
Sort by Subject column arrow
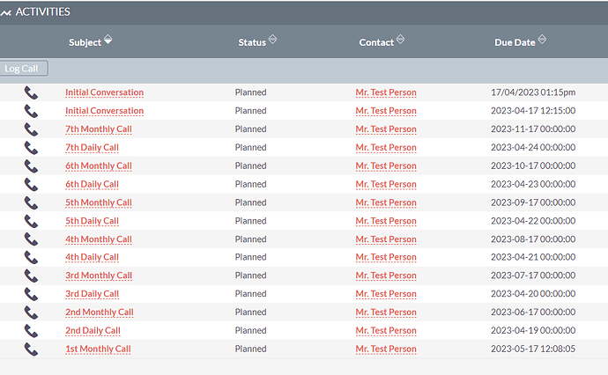108,39
